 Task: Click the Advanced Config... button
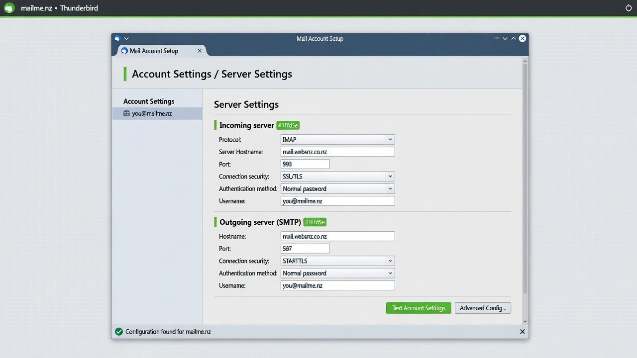pyautogui.click(x=483, y=308)
